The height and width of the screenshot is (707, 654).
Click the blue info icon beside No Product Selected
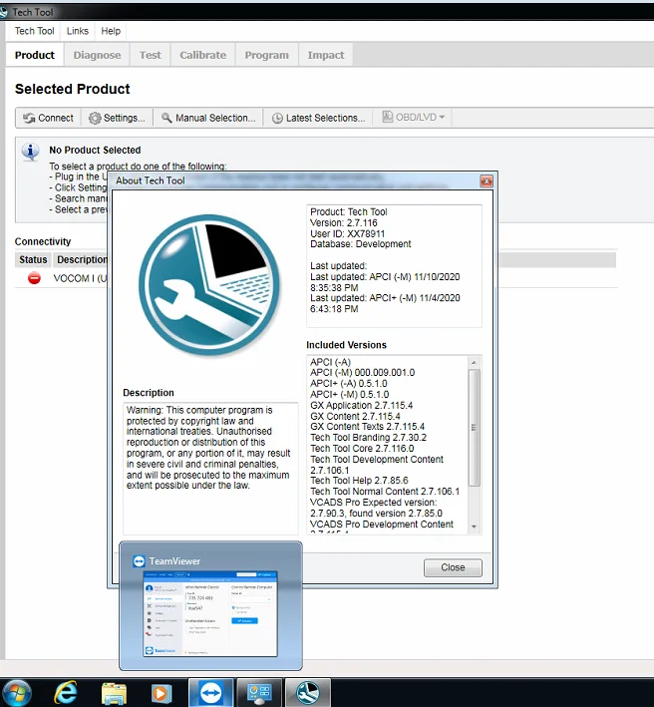pyautogui.click(x=31, y=152)
